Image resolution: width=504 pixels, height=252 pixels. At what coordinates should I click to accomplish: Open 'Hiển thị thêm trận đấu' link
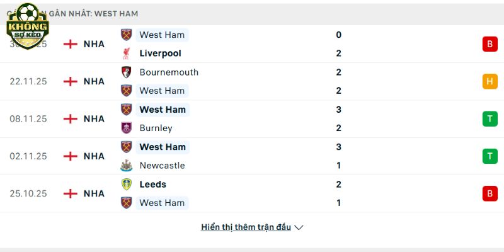pos(246,227)
